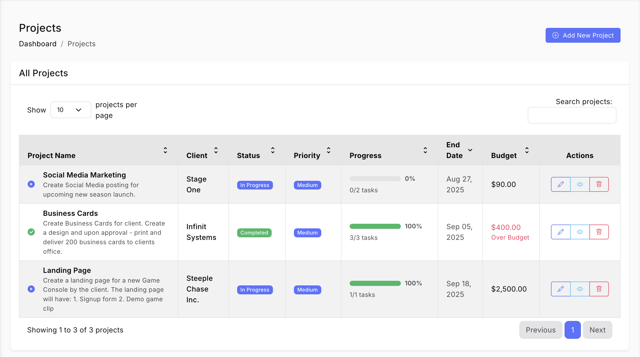The height and width of the screenshot is (357, 640).
Task: Click the Next pagination button
Action: coord(597,330)
